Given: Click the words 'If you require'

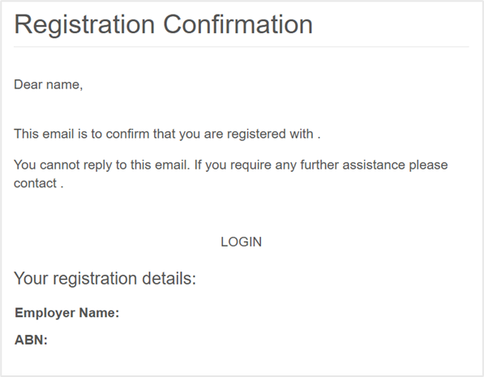Looking at the screenshot, I should point(233,165).
